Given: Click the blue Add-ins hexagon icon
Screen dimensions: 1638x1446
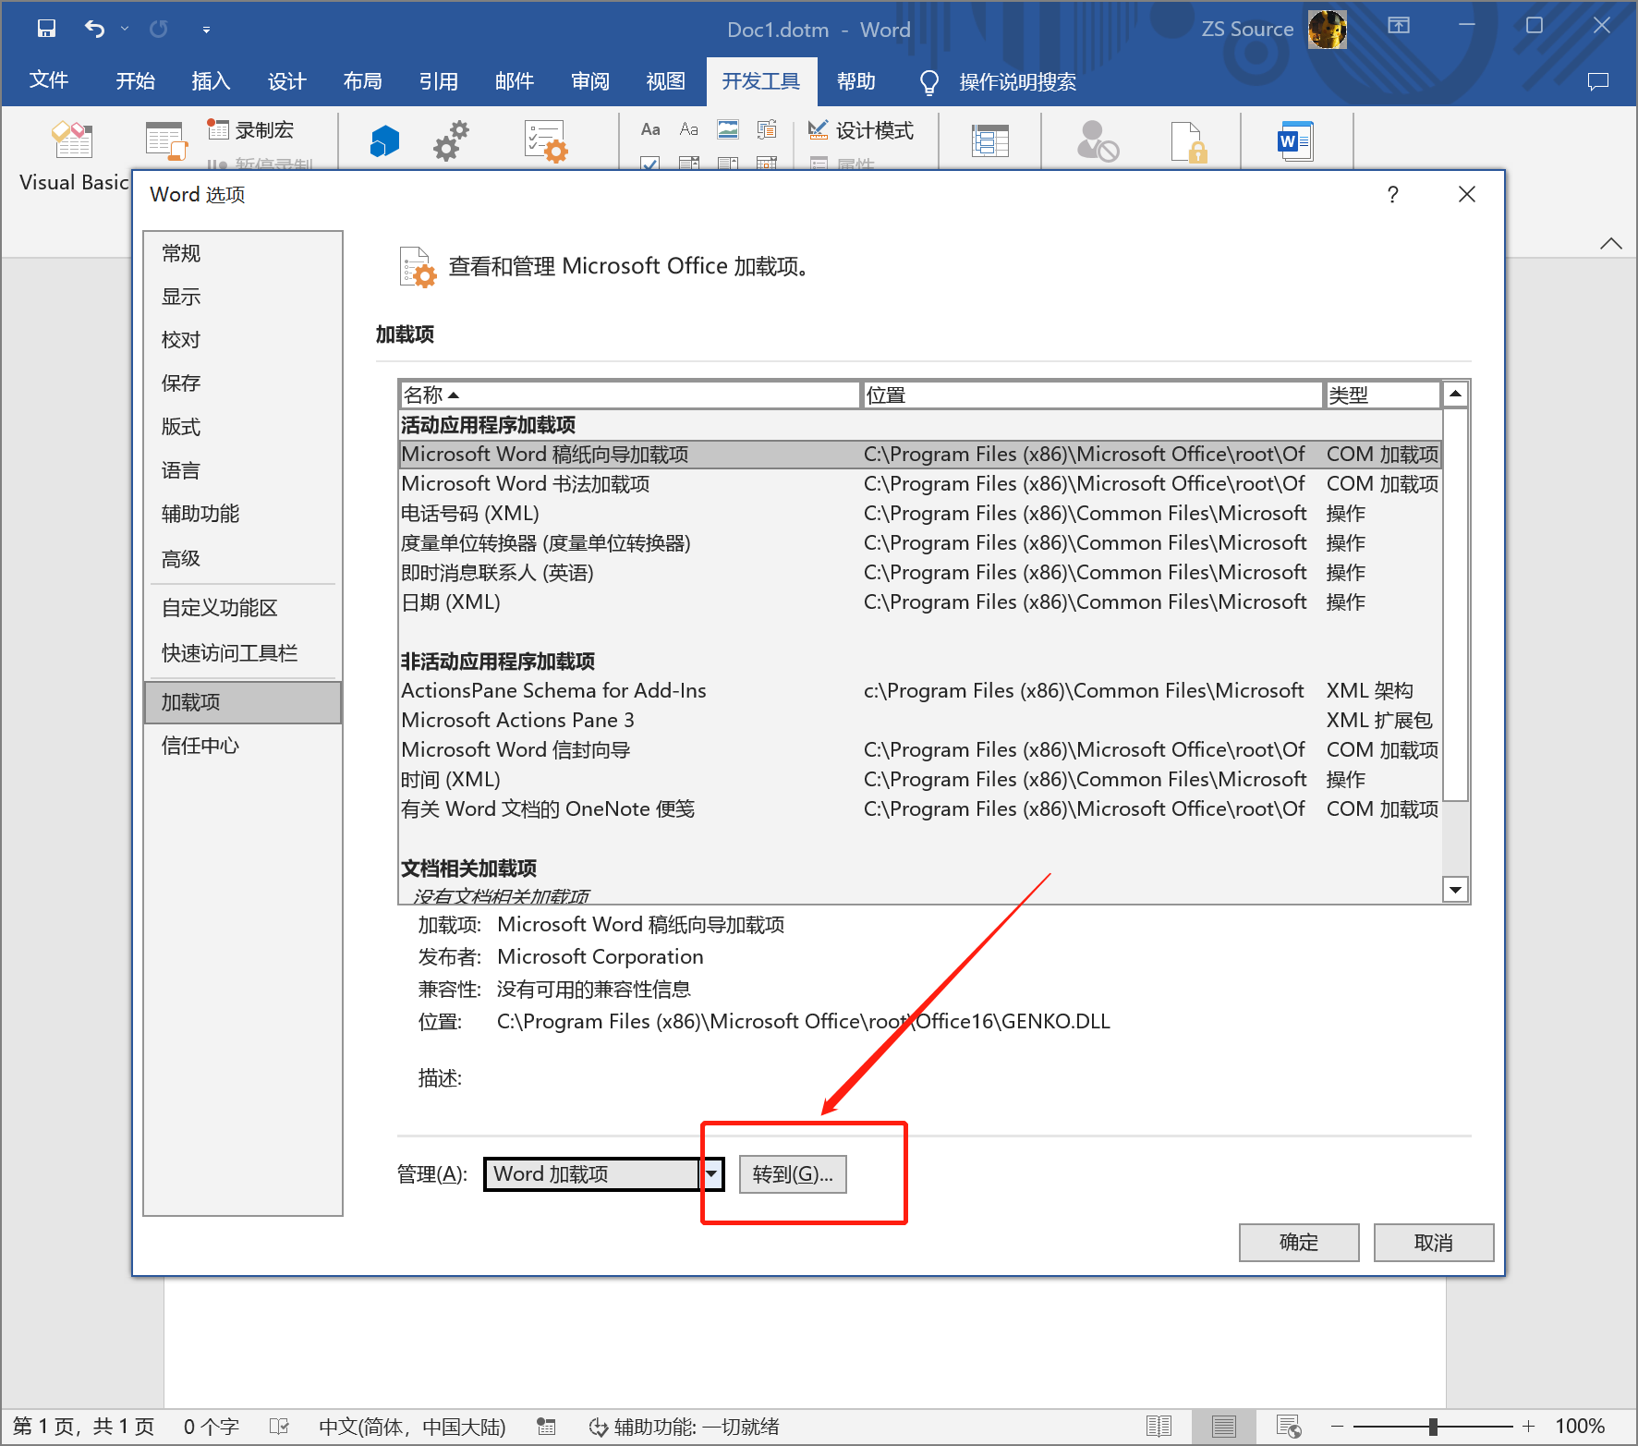Looking at the screenshot, I should 384,141.
